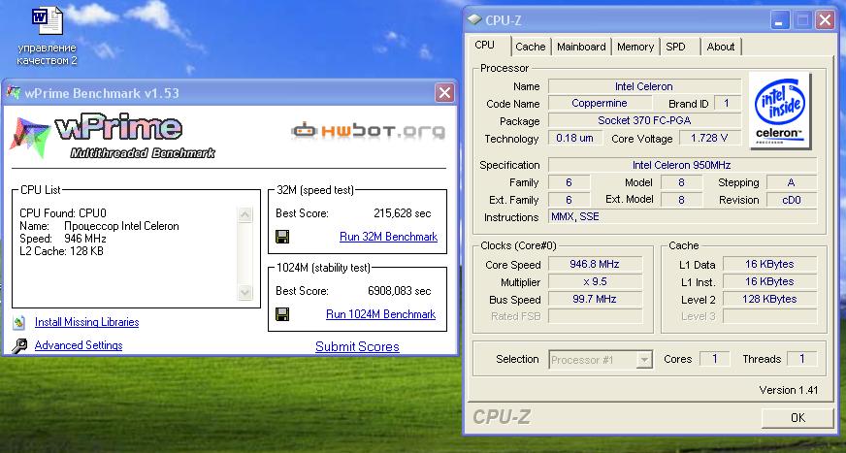Screen dimensions: 846x453
Task: Click floppy save icon for 32M score
Action: click(282, 237)
